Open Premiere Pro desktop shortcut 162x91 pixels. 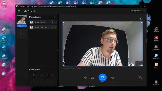point(76,2)
